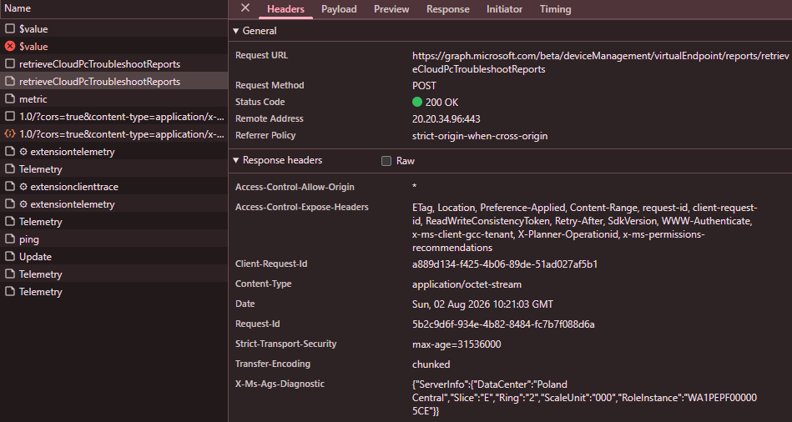Click the document icon next to metric
Image resolution: width=792 pixels, height=422 pixels.
[x=9, y=99]
